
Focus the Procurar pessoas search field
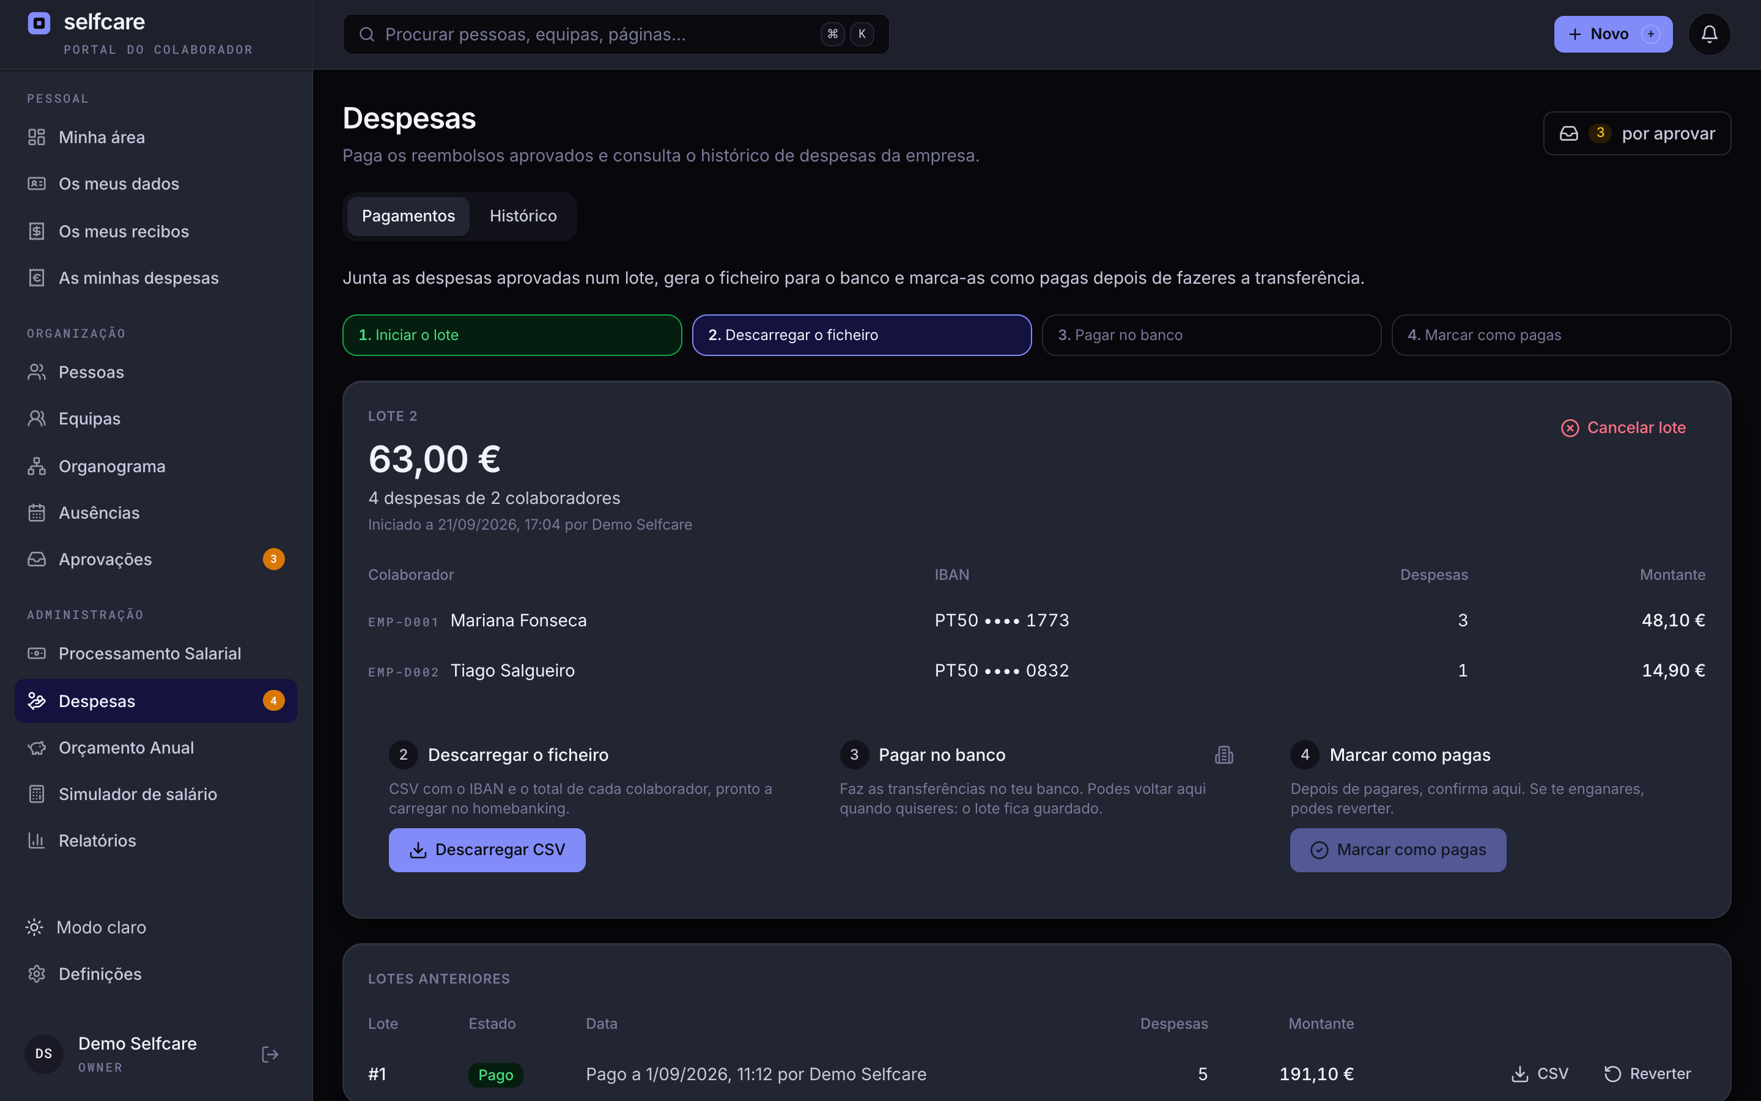click(616, 34)
